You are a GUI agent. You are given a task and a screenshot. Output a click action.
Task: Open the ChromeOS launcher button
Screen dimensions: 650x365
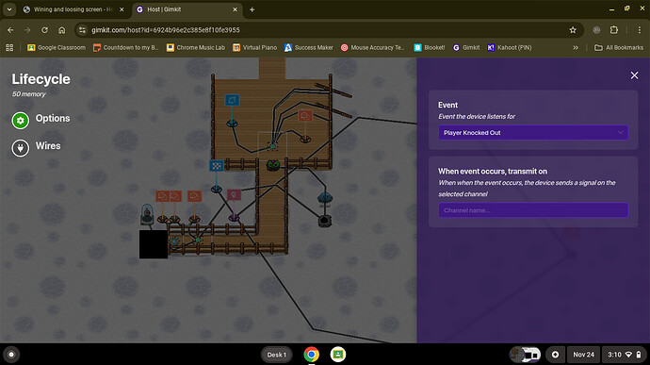pyautogui.click(x=11, y=355)
